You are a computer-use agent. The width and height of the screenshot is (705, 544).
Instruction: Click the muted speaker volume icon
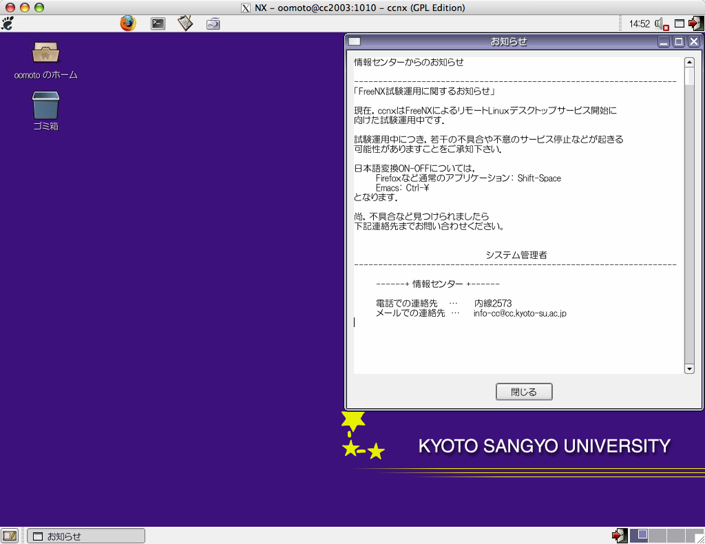pos(662,24)
